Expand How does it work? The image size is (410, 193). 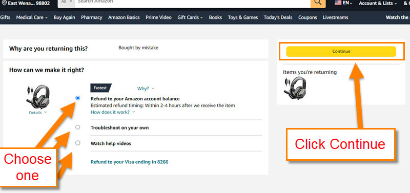pyautogui.click(x=113, y=112)
